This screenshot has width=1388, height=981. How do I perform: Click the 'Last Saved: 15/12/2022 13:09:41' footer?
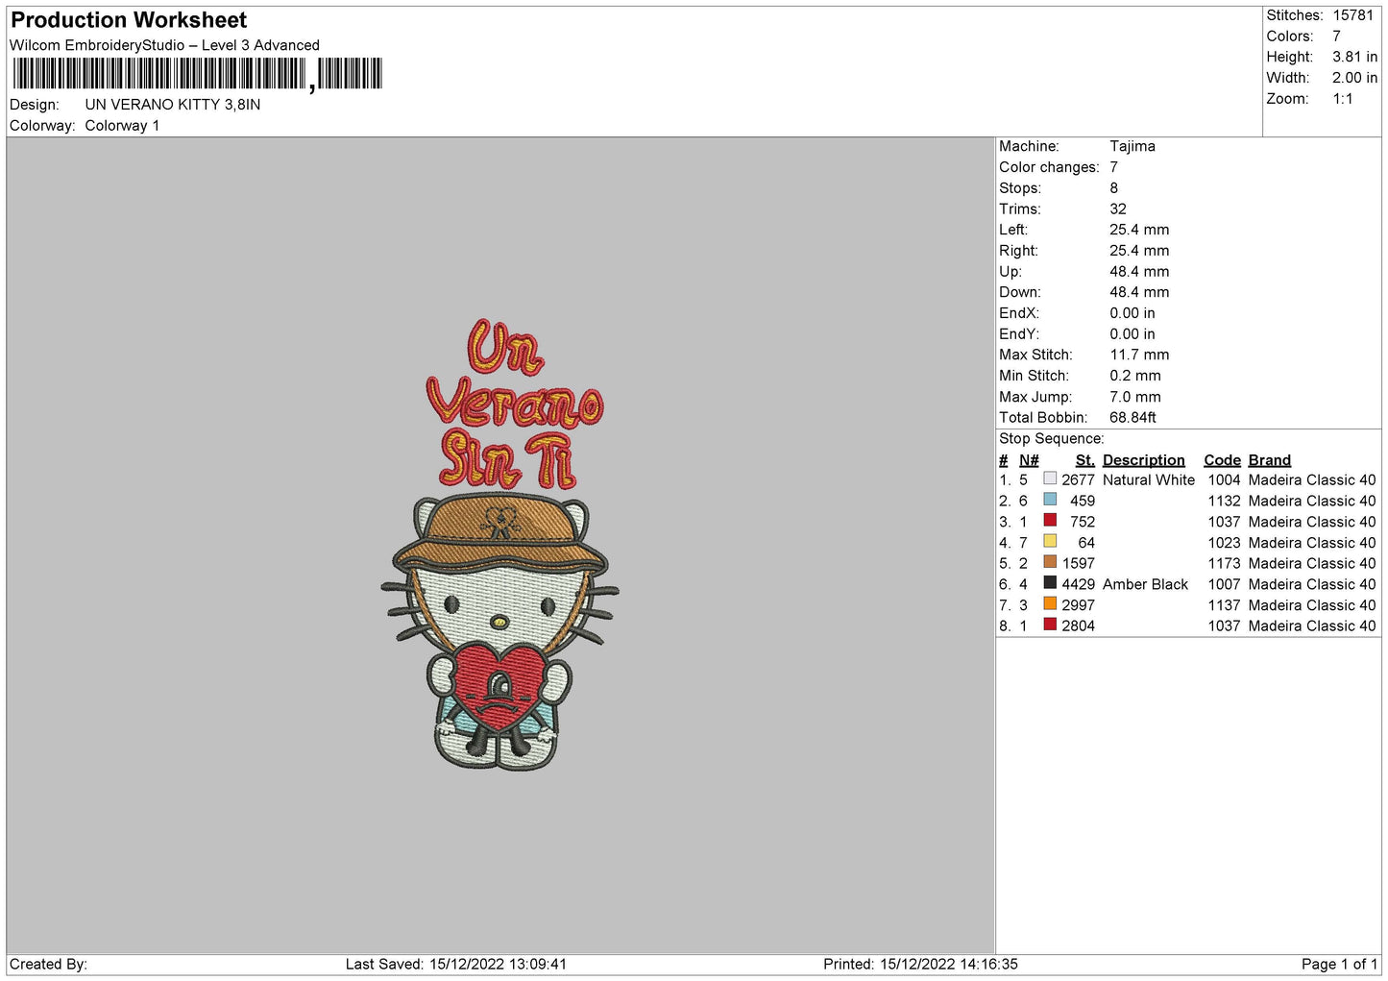click(456, 965)
